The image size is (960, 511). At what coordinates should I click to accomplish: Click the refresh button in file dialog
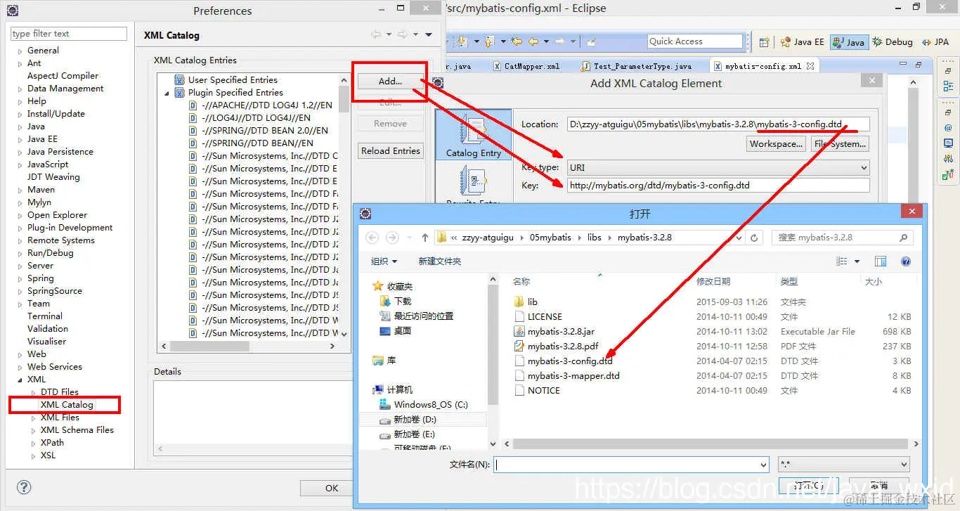point(754,238)
